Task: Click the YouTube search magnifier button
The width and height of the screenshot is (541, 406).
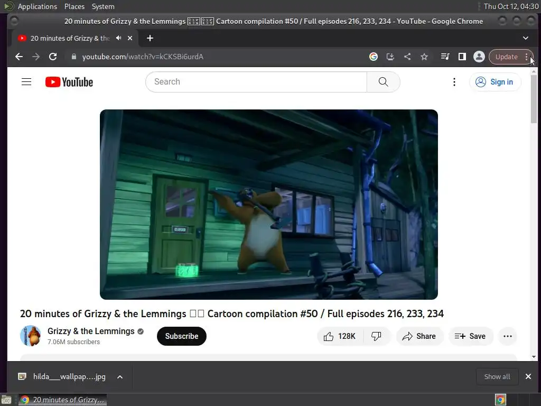Action: (384, 82)
